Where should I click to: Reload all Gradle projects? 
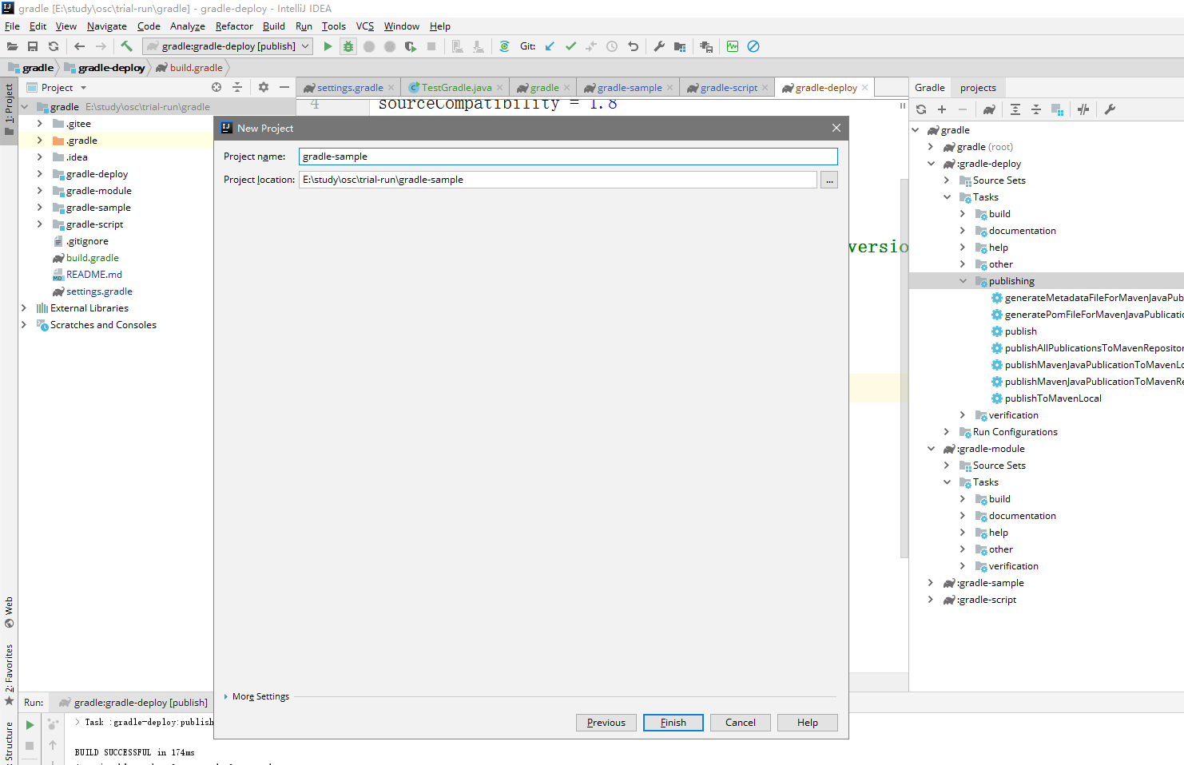point(921,109)
